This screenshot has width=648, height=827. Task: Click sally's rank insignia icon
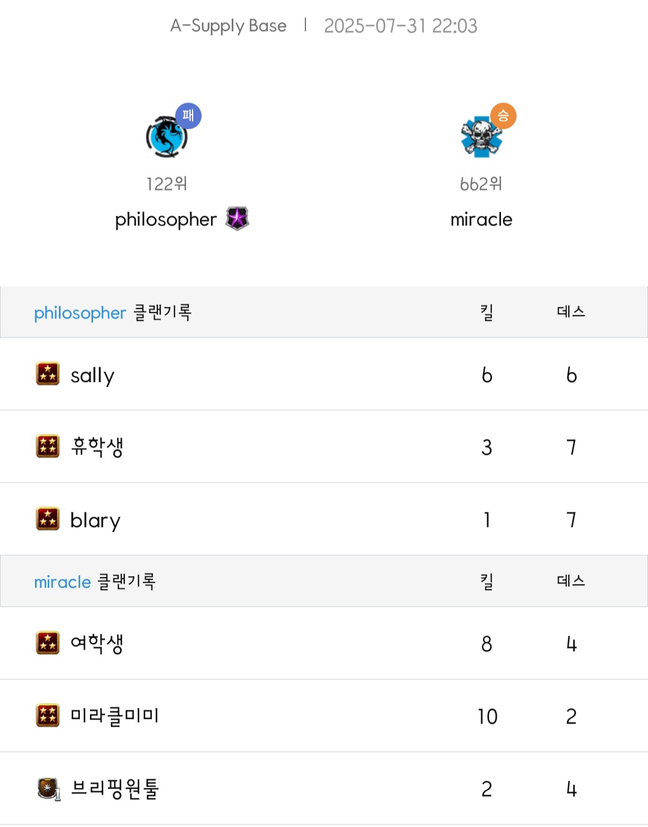pyautogui.click(x=48, y=374)
